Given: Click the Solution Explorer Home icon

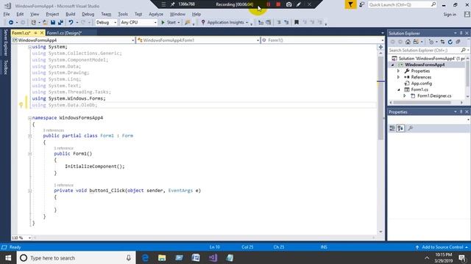Looking at the screenshot, I should tap(408, 42).
